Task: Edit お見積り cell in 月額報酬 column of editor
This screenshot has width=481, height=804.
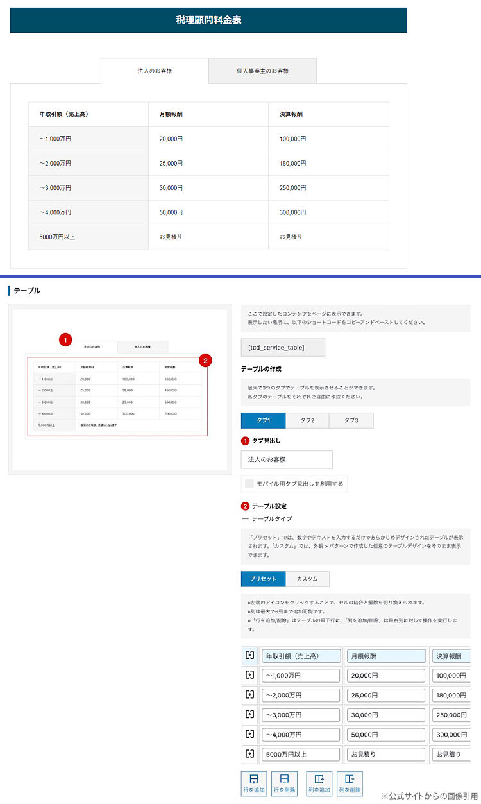Action: [385, 754]
